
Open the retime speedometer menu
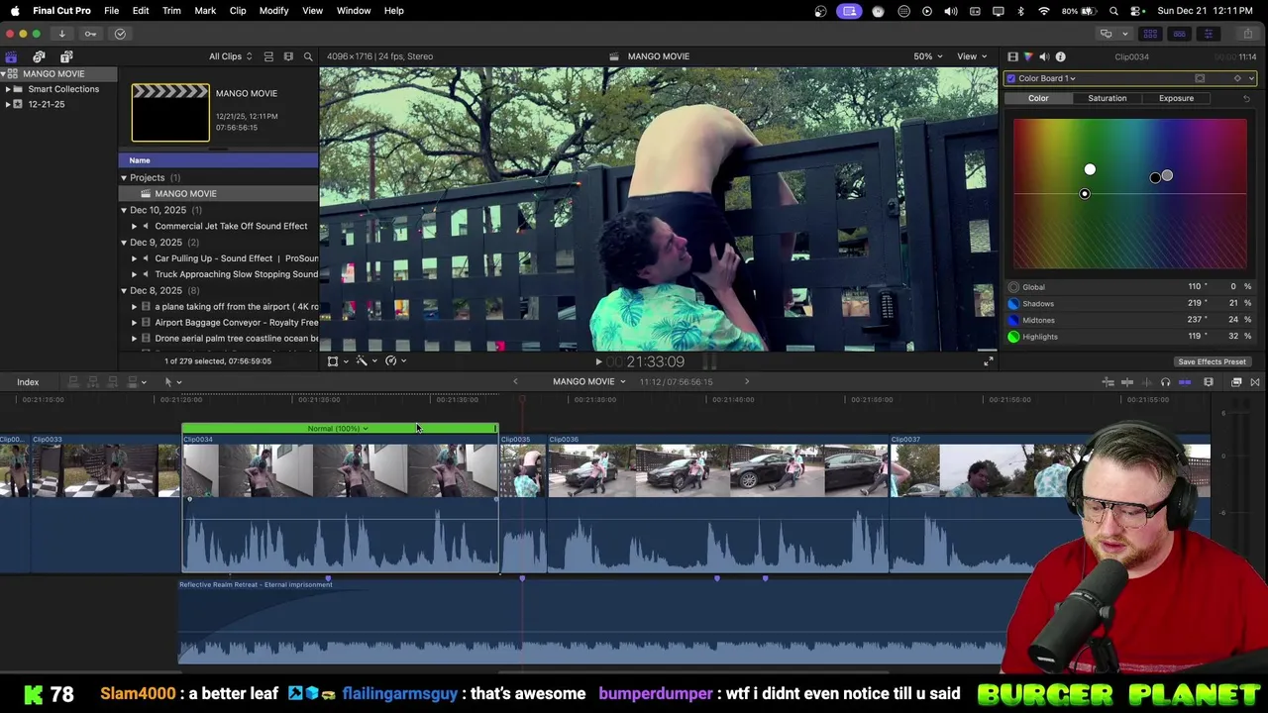pos(394,360)
